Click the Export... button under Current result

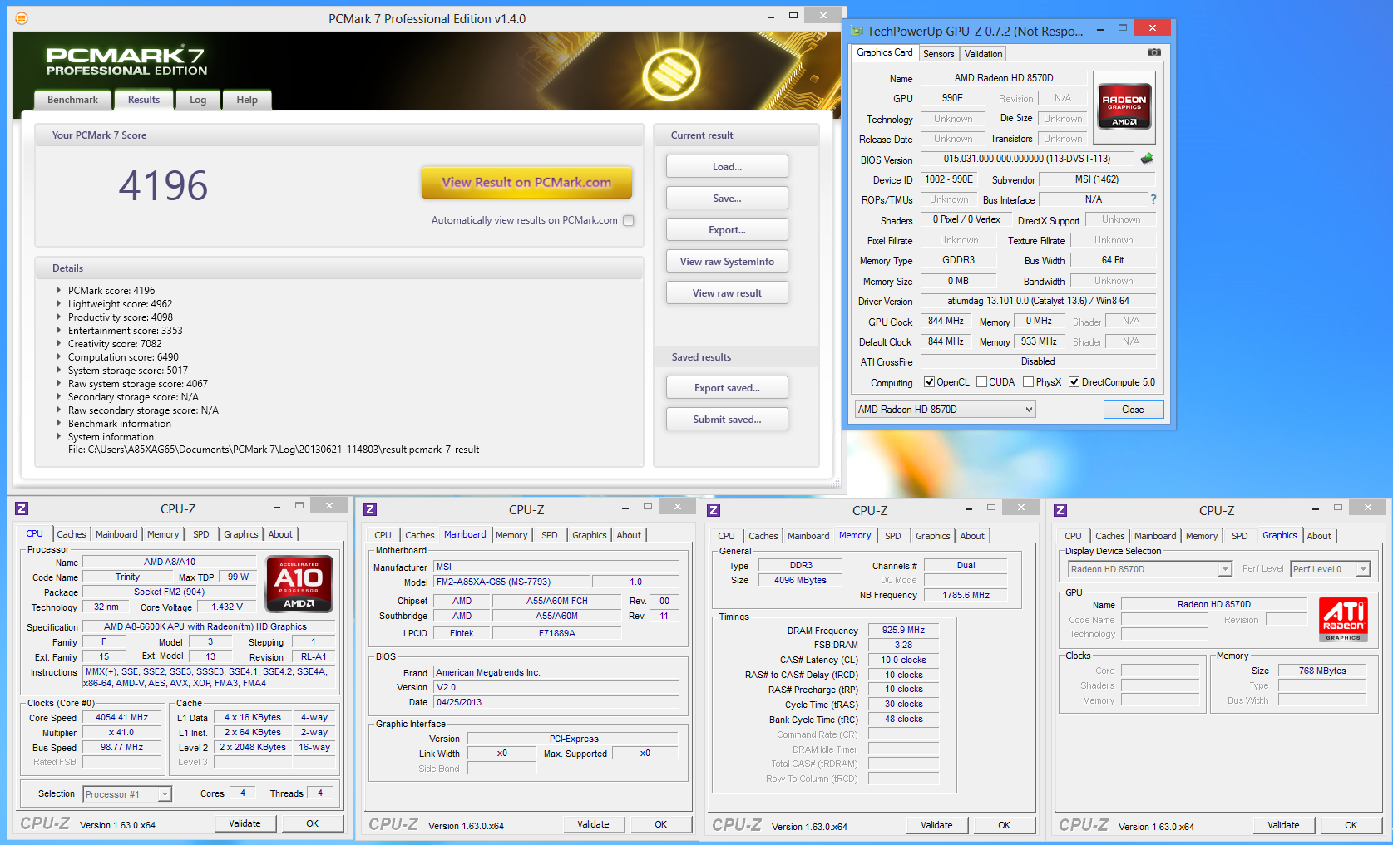727,230
